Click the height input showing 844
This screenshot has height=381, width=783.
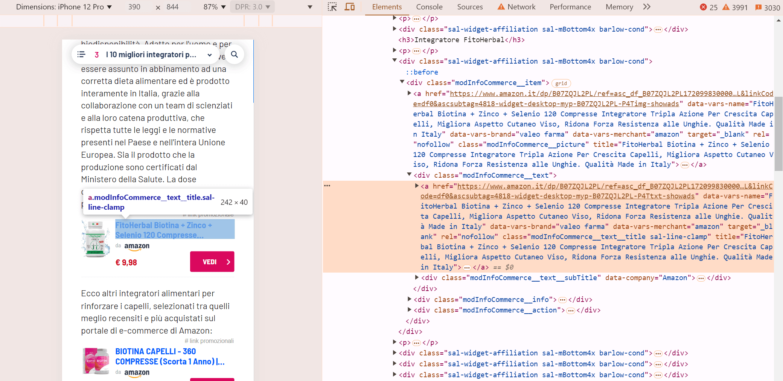coord(172,7)
